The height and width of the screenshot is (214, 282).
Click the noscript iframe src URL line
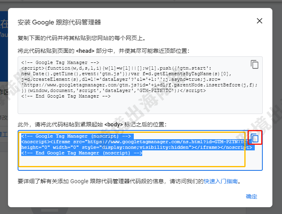[134, 142]
